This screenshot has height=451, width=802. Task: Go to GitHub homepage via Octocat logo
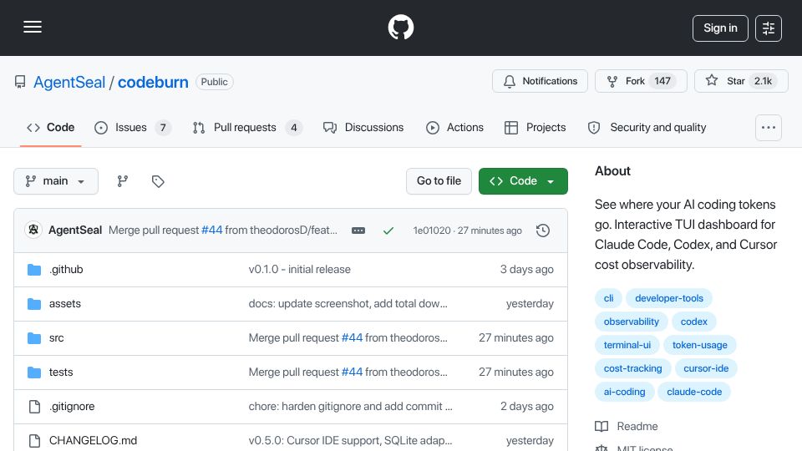[400, 27]
